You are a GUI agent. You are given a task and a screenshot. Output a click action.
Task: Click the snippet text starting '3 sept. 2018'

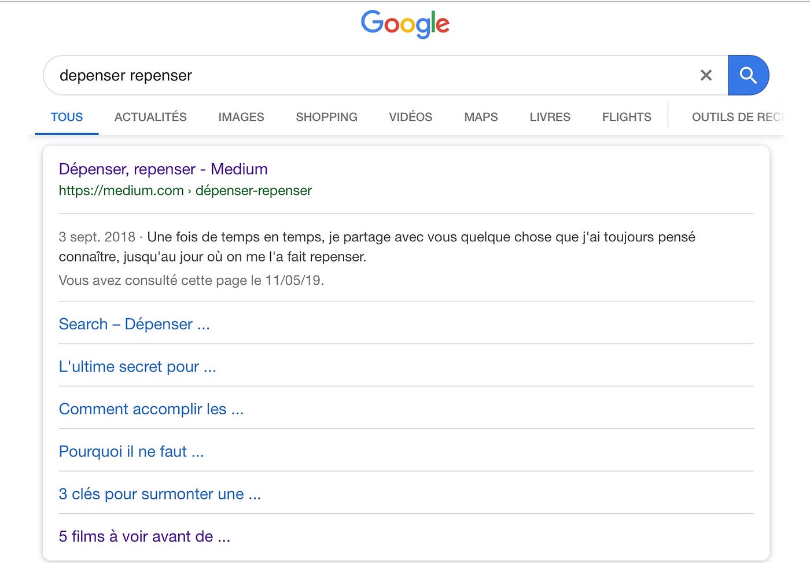click(x=377, y=246)
